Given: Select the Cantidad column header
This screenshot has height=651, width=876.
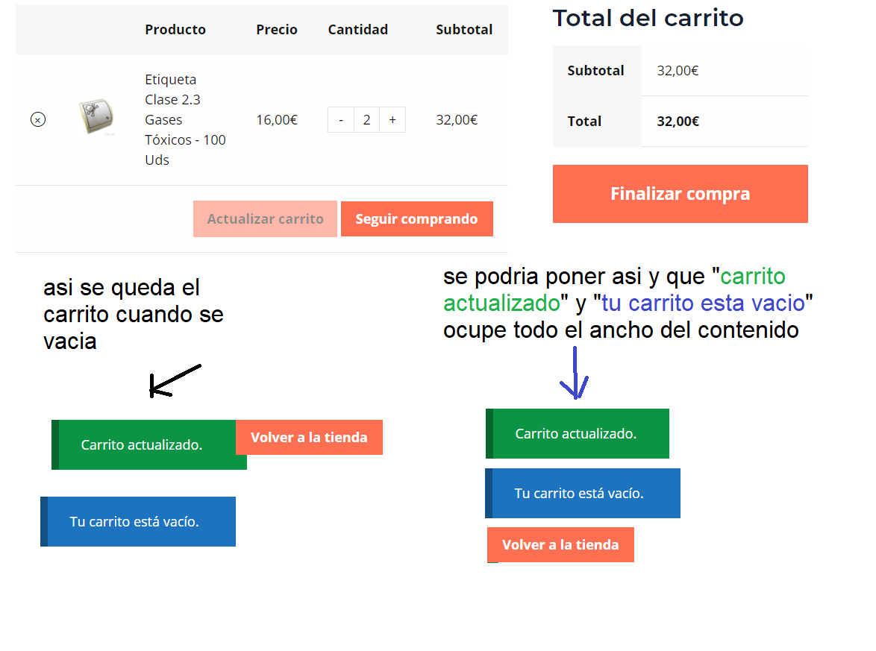Looking at the screenshot, I should coord(357,30).
